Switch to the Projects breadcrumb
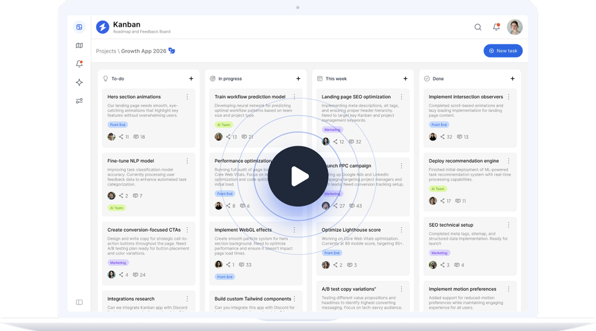Screen dimensions: 596x331 pos(106,51)
